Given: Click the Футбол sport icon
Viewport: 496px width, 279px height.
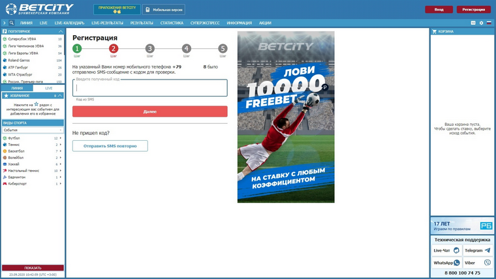Looking at the screenshot, I should coord(5,138).
